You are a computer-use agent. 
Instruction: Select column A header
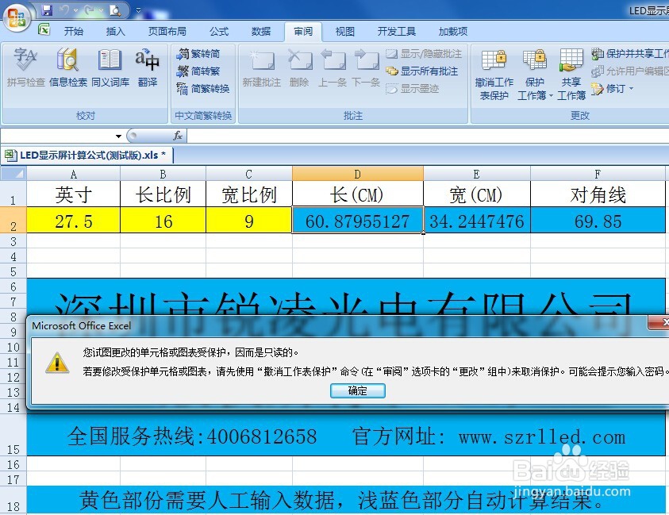tap(73, 174)
